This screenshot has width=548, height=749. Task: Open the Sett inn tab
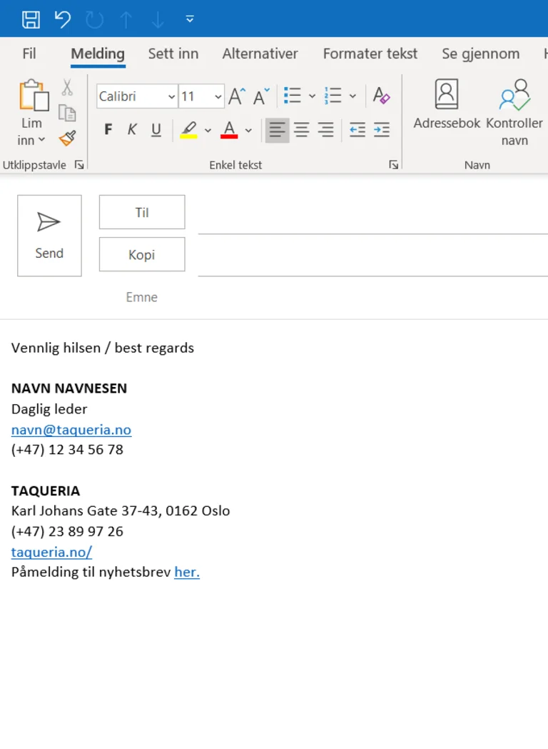click(173, 54)
